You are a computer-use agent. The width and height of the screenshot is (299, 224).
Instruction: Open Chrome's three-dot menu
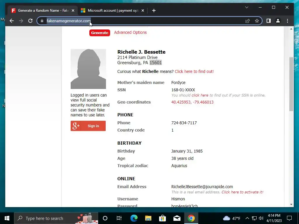click(x=287, y=21)
